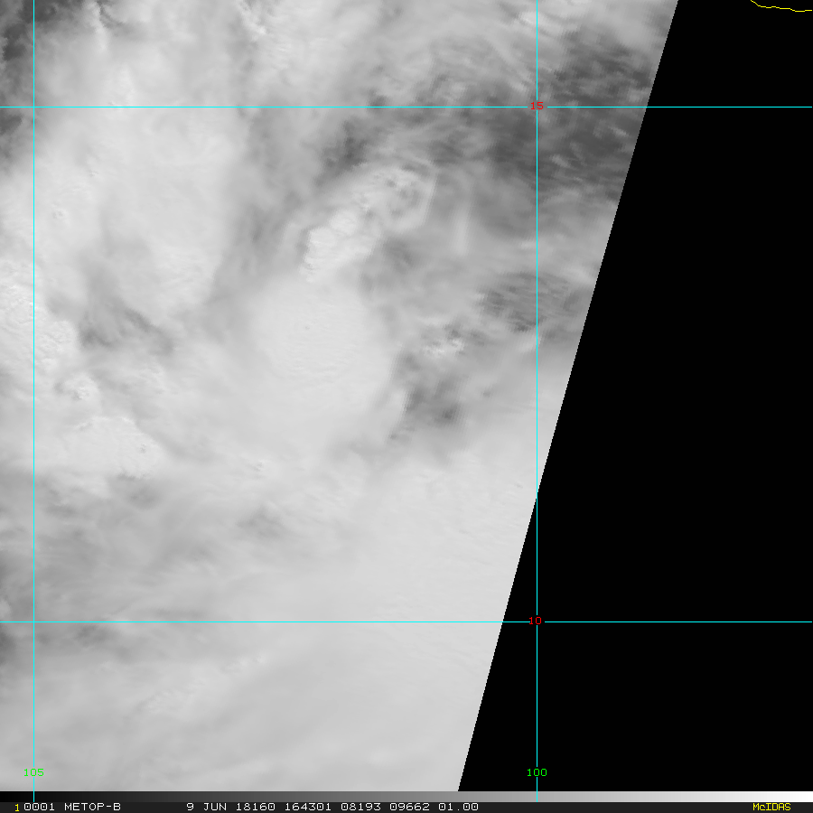Screen dimensions: 813x813
Task: Click the red 15 latitude label
Action: pos(537,107)
